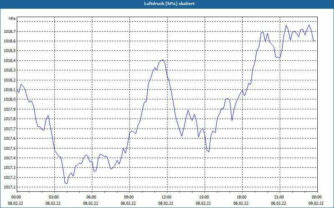Click the curve peak just before 12:00

pyautogui.click(x=162, y=60)
